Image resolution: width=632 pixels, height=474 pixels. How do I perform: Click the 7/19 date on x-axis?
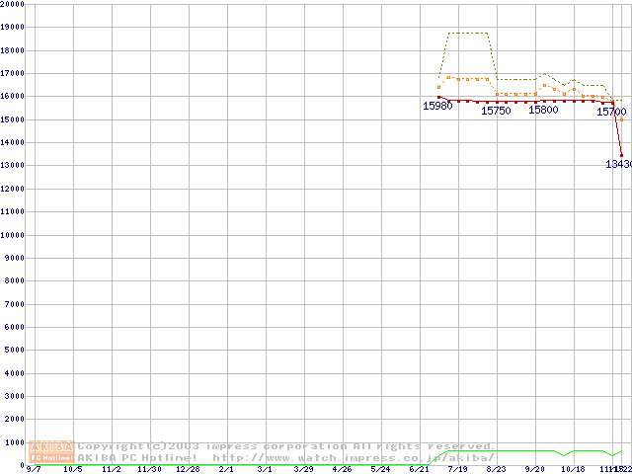pos(457,470)
